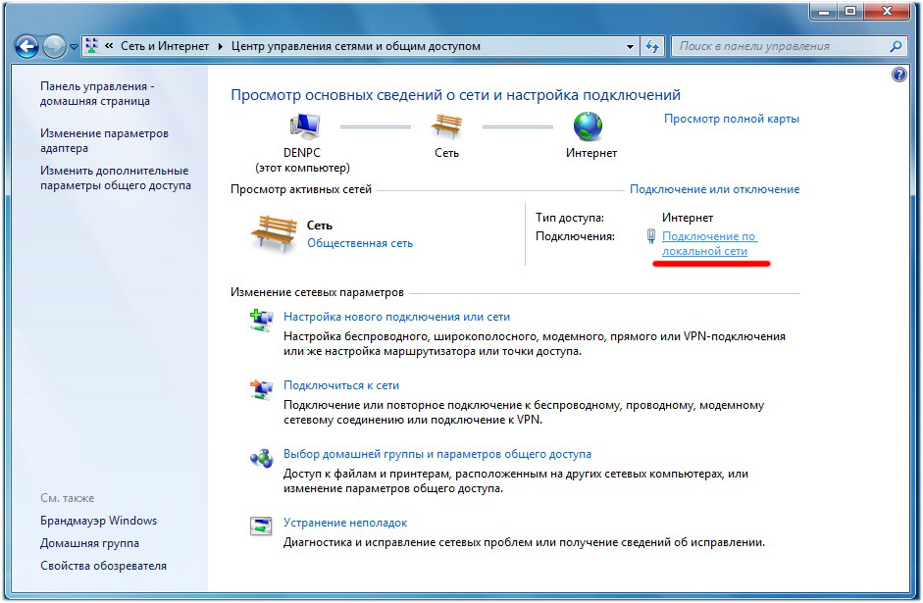
Task: Click the new connection setup icon
Action: tap(261, 322)
